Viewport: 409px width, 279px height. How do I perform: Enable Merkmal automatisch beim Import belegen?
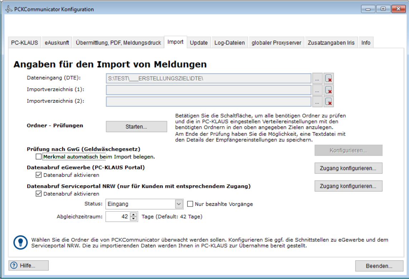[x=39, y=156]
